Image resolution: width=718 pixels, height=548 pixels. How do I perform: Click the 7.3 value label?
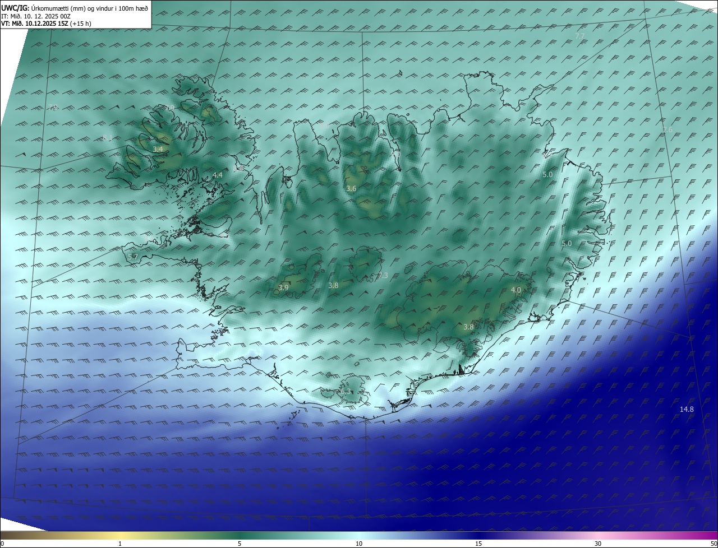click(383, 275)
